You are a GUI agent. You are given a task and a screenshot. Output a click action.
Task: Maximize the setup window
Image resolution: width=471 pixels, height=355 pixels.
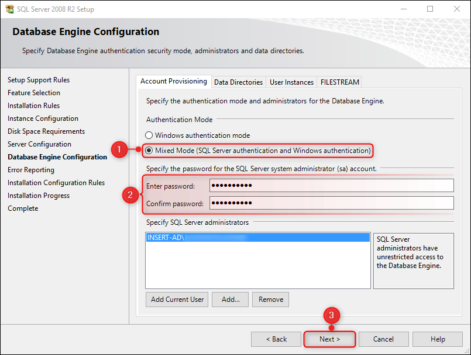430,9
